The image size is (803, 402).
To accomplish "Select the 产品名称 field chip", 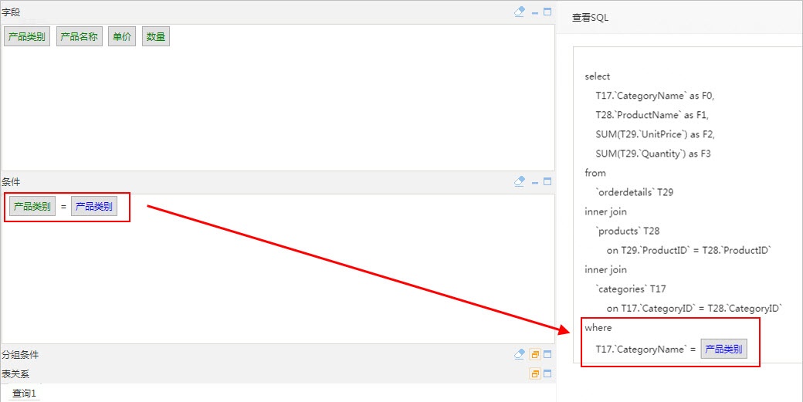I will [80, 37].
